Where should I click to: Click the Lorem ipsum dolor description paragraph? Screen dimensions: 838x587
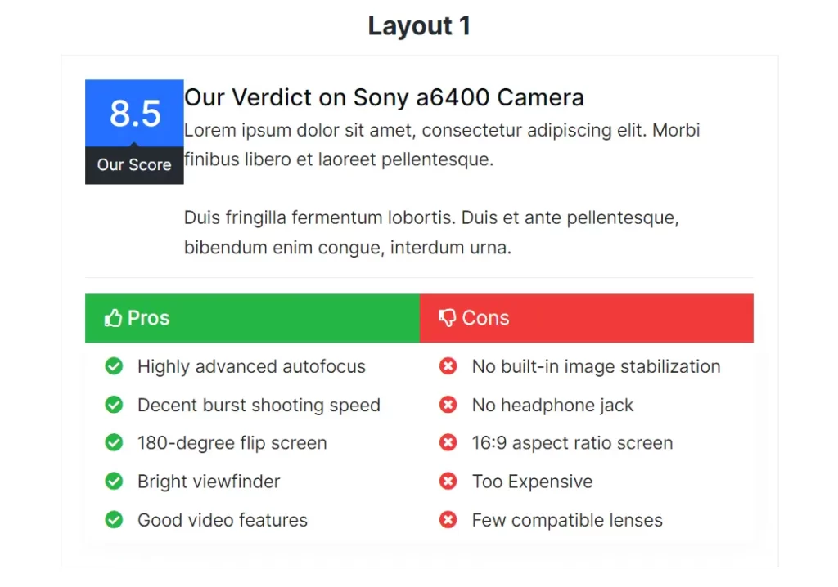(442, 145)
